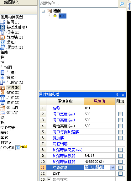Expand the 板 category
The width and height of the screenshot is (131, 181).
pyautogui.click(x=2, y=122)
